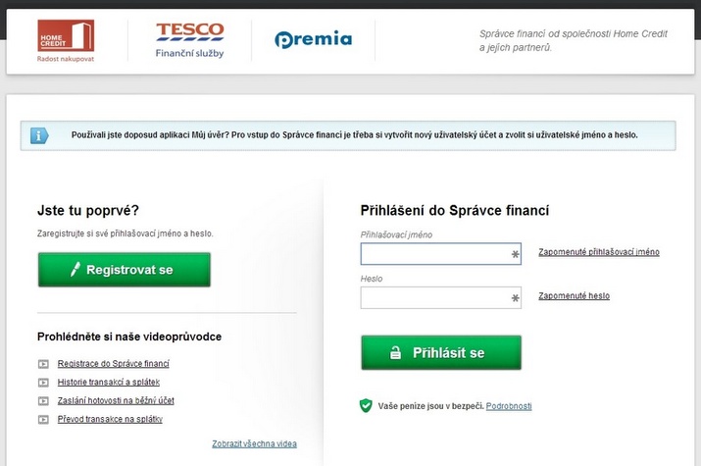The height and width of the screenshot is (466, 701).
Task: Click the video icon beside Převod transakce na splátky
Action: [43, 420]
